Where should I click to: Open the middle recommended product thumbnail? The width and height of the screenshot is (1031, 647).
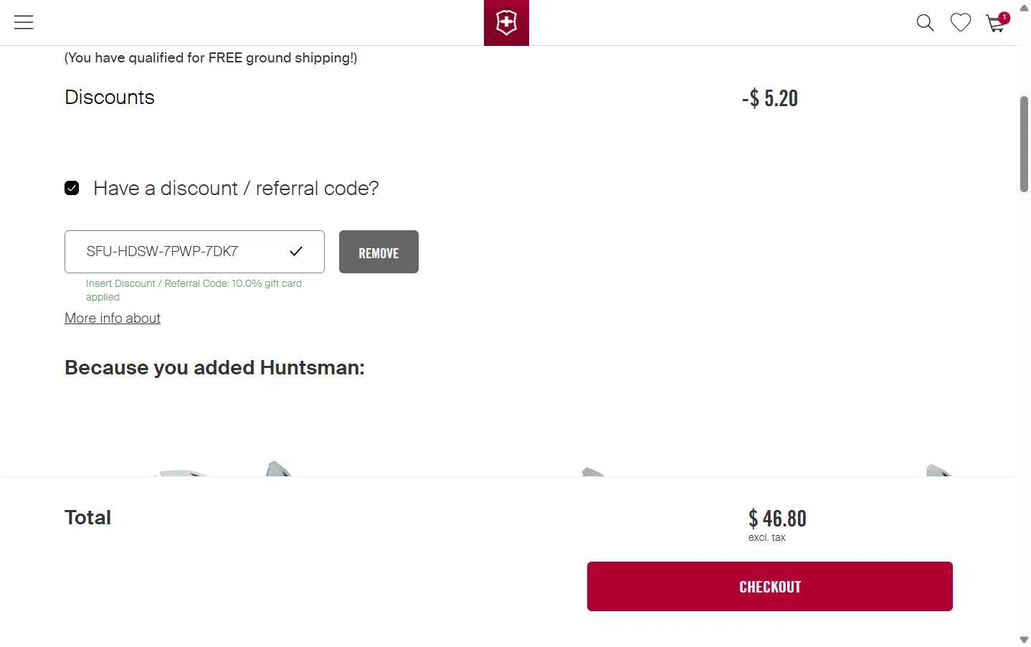(594, 471)
